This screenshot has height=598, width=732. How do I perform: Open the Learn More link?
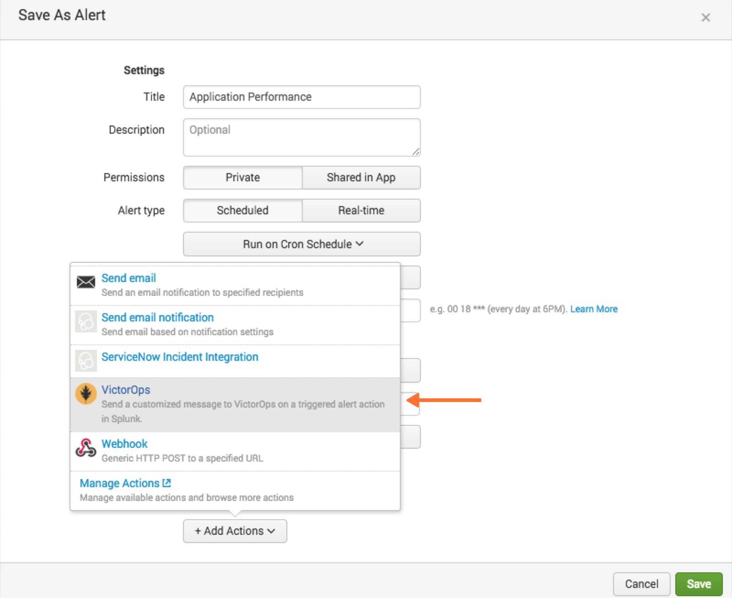tap(594, 309)
